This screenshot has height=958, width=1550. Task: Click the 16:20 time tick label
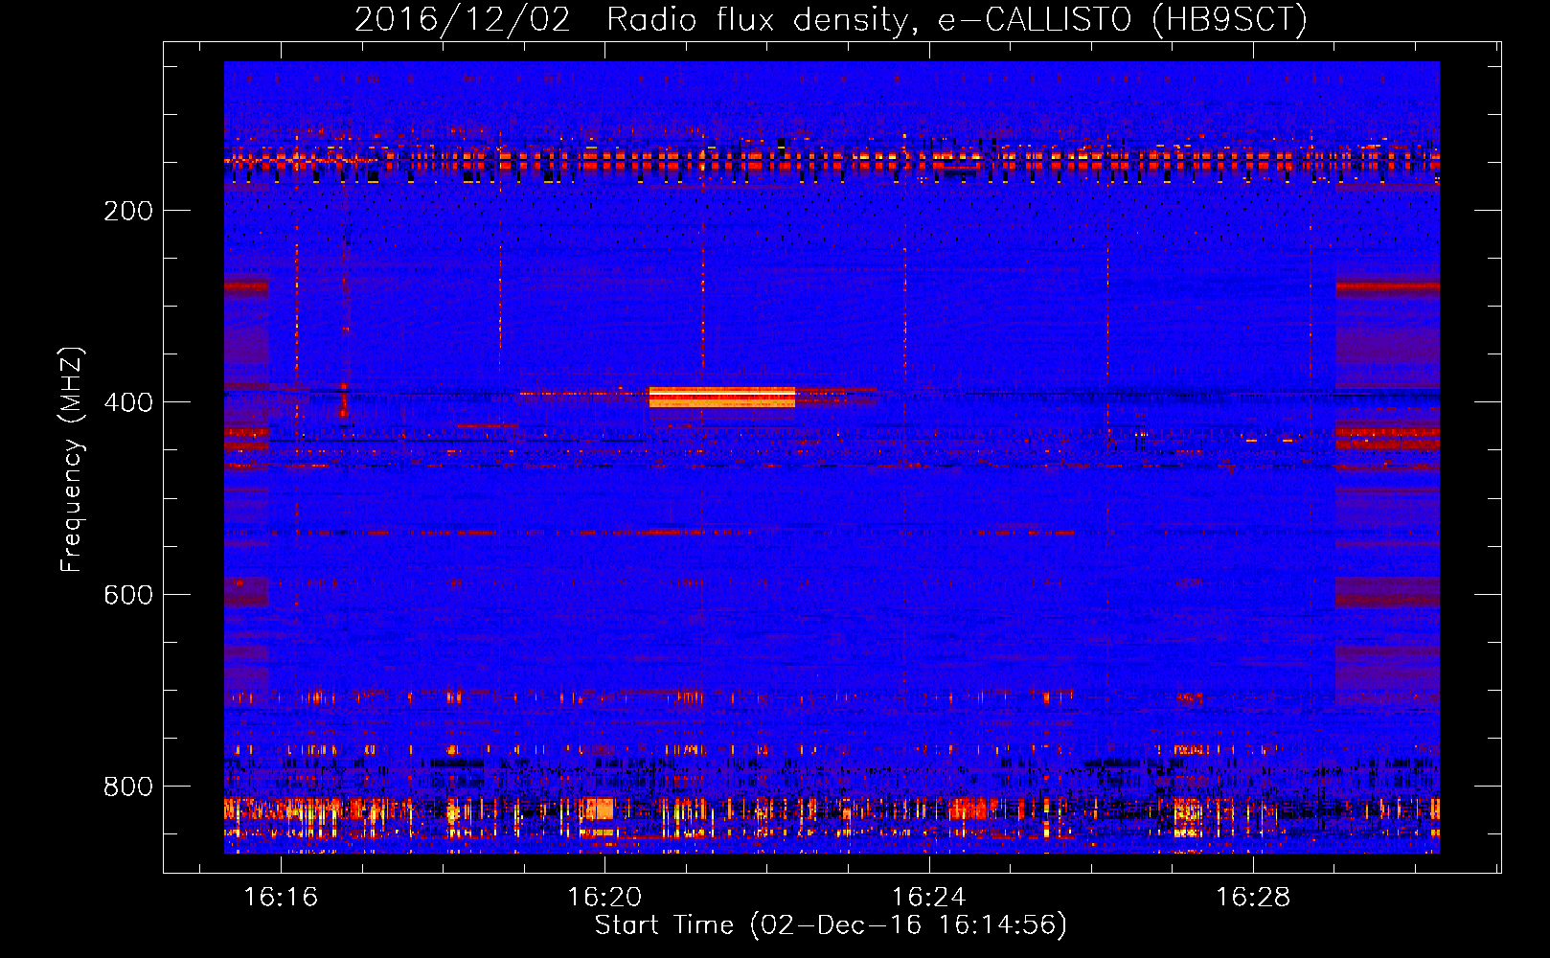pos(604,898)
